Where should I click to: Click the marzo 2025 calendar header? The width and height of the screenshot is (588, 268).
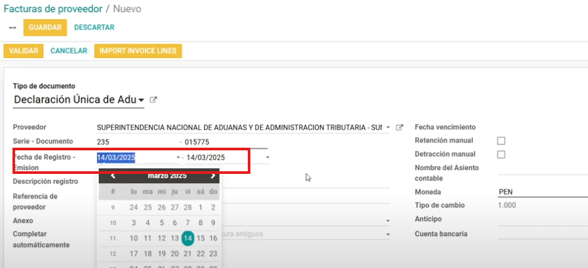pos(167,176)
